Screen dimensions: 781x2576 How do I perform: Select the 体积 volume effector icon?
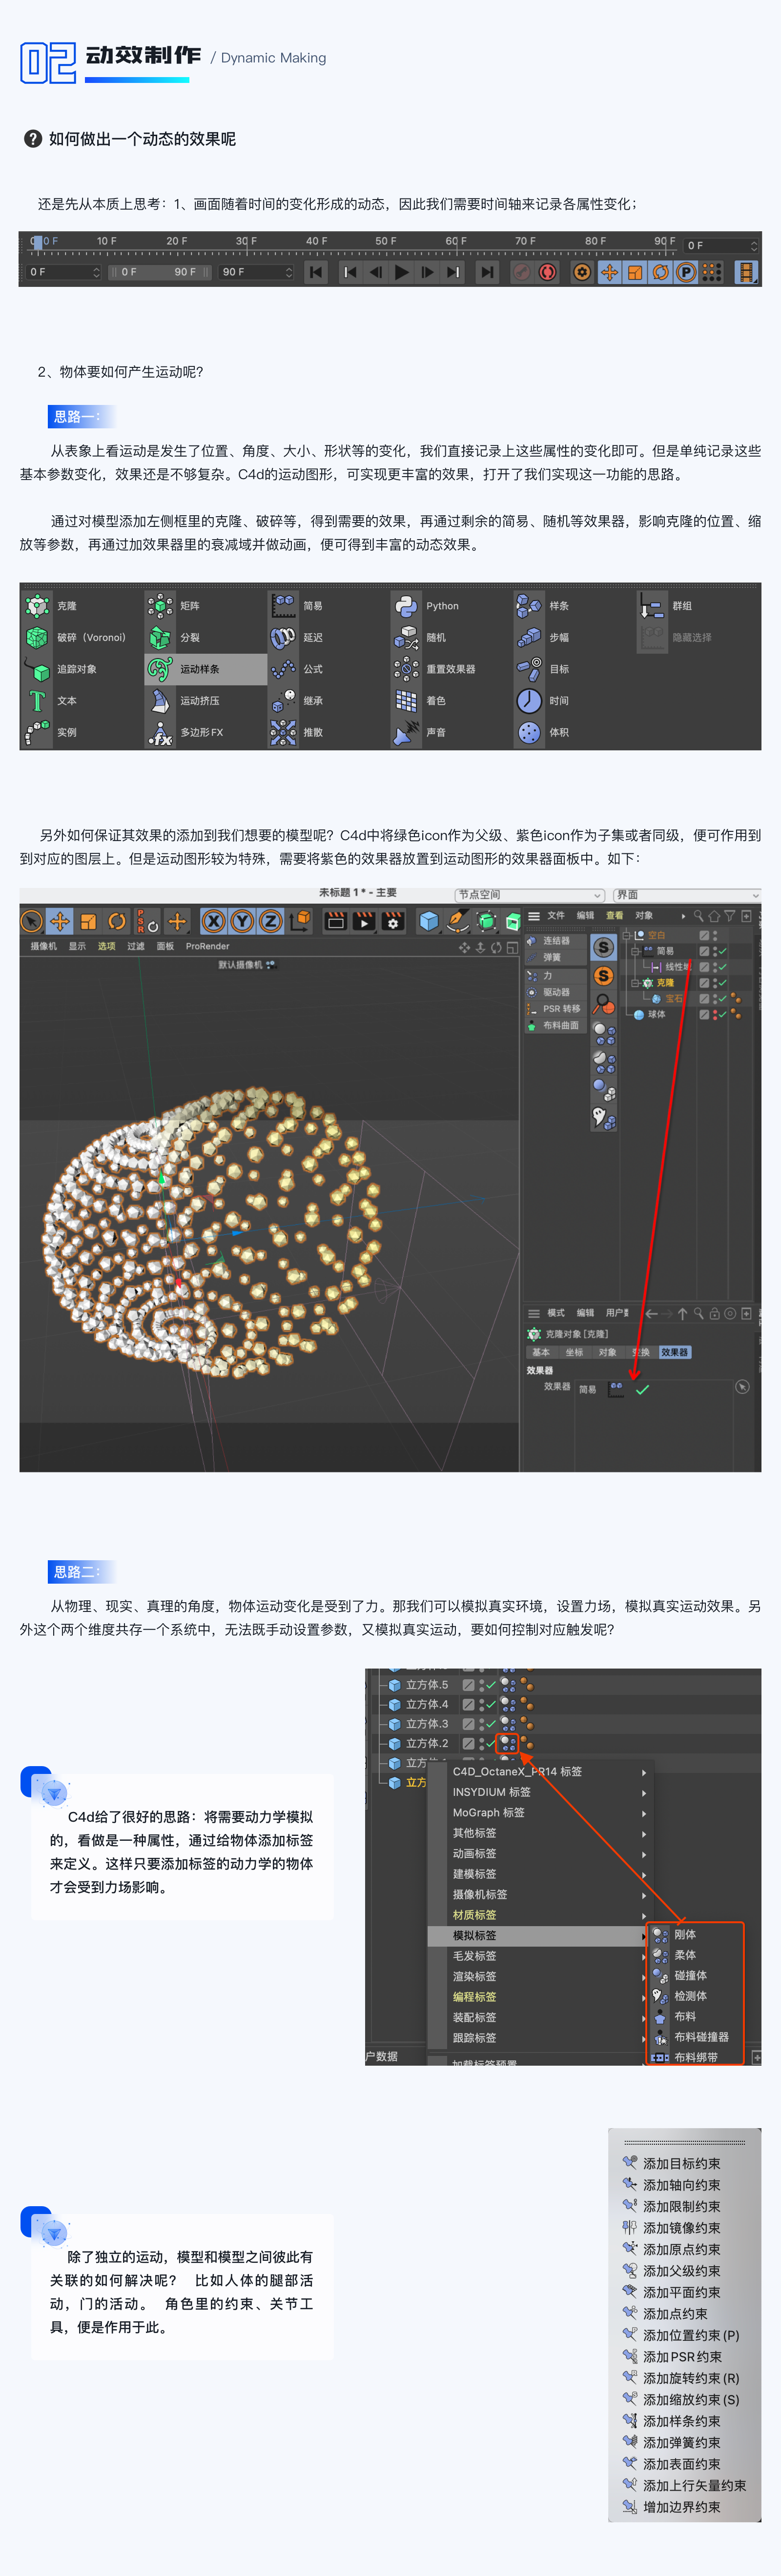[x=529, y=733]
